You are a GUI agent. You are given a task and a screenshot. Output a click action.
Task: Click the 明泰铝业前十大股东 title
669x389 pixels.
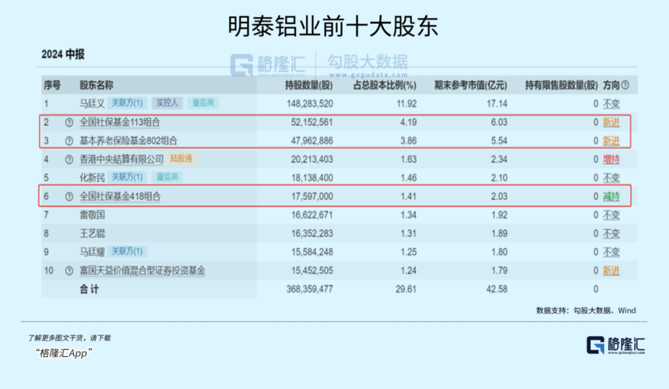coord(333,27)
